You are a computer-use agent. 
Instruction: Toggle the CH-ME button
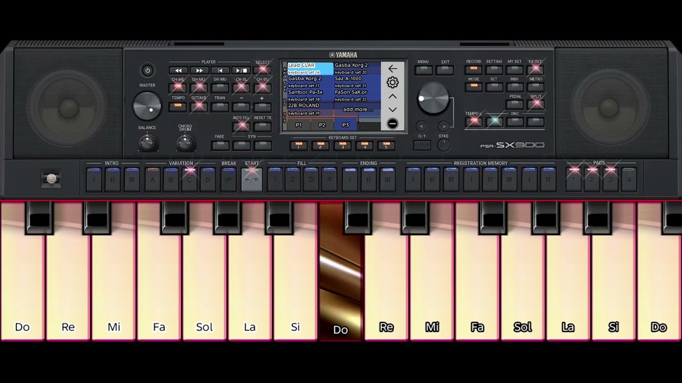(178, 87)
